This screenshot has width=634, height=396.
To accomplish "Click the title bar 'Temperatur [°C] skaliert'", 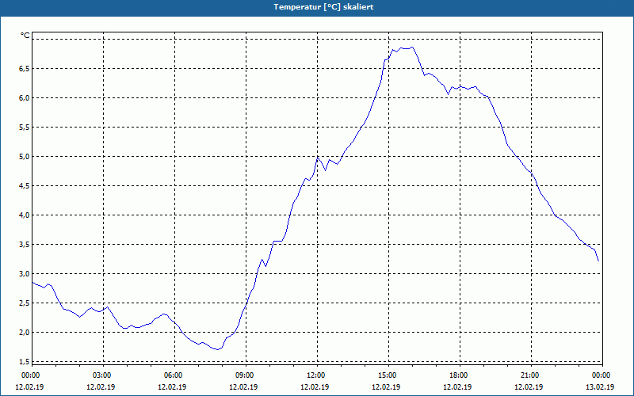I will tap(317, 7).
